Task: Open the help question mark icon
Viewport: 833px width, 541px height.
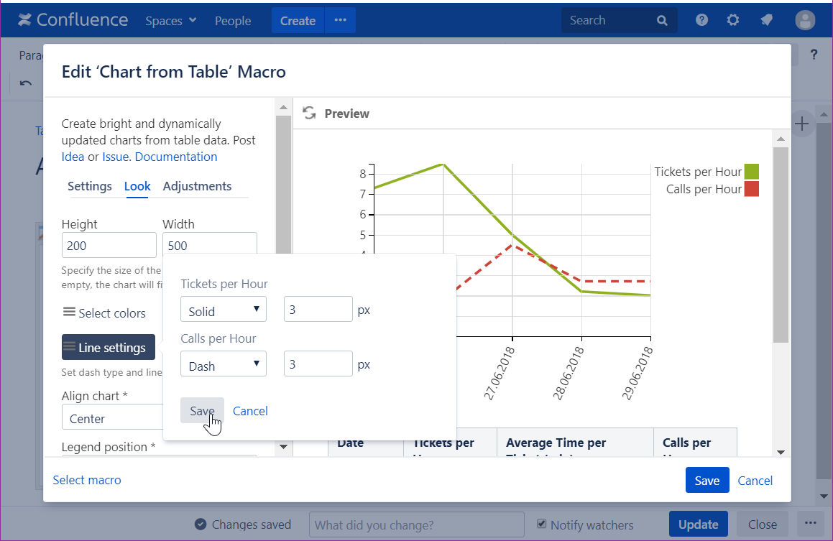Action: (702, 20)
